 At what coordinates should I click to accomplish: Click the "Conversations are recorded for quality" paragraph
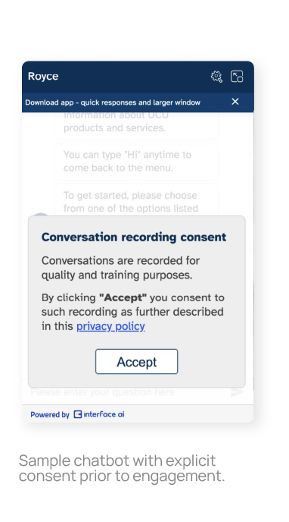pos(120,268)
